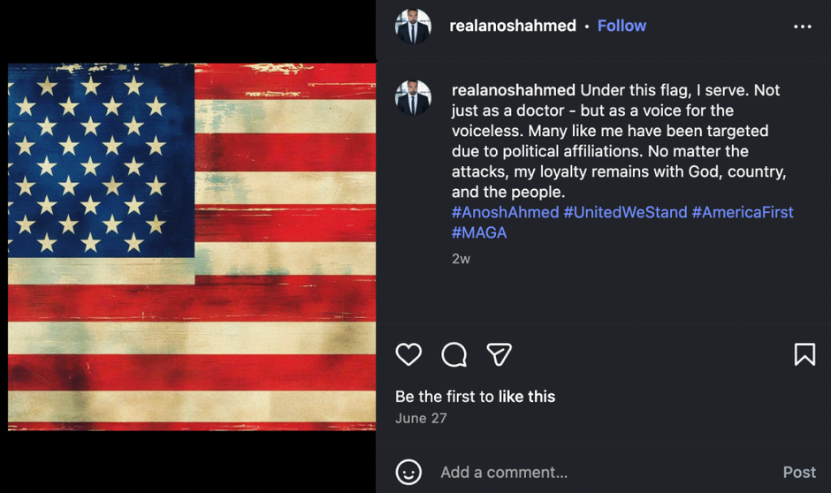
Task: Click the American flag post image
Action: 192,246
